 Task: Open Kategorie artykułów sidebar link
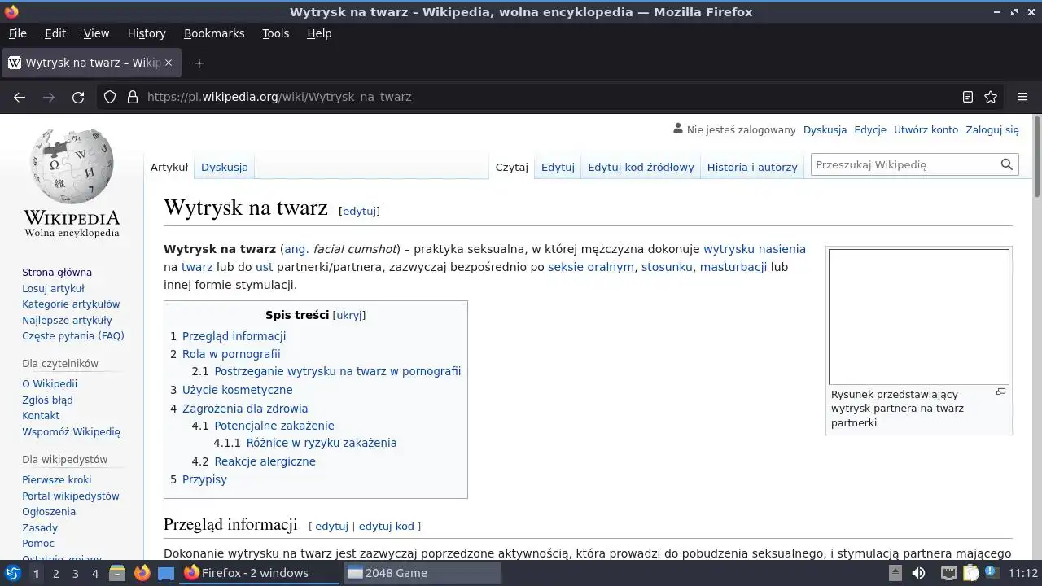(x=71, y=304)
